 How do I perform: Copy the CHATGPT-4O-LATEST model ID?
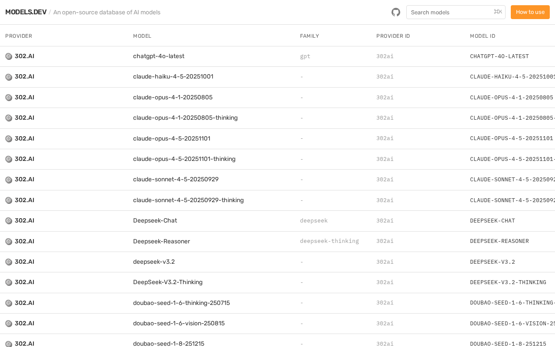[499, 56]
